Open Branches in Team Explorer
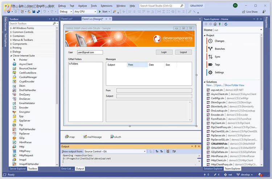This screenshot has height=179, width=272. coord(220,49)
